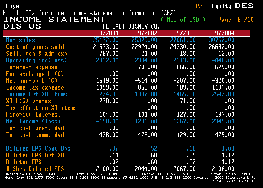Click the Income bef XO items label
Viewport: 263px width, 188px height.
click(36, 94)
